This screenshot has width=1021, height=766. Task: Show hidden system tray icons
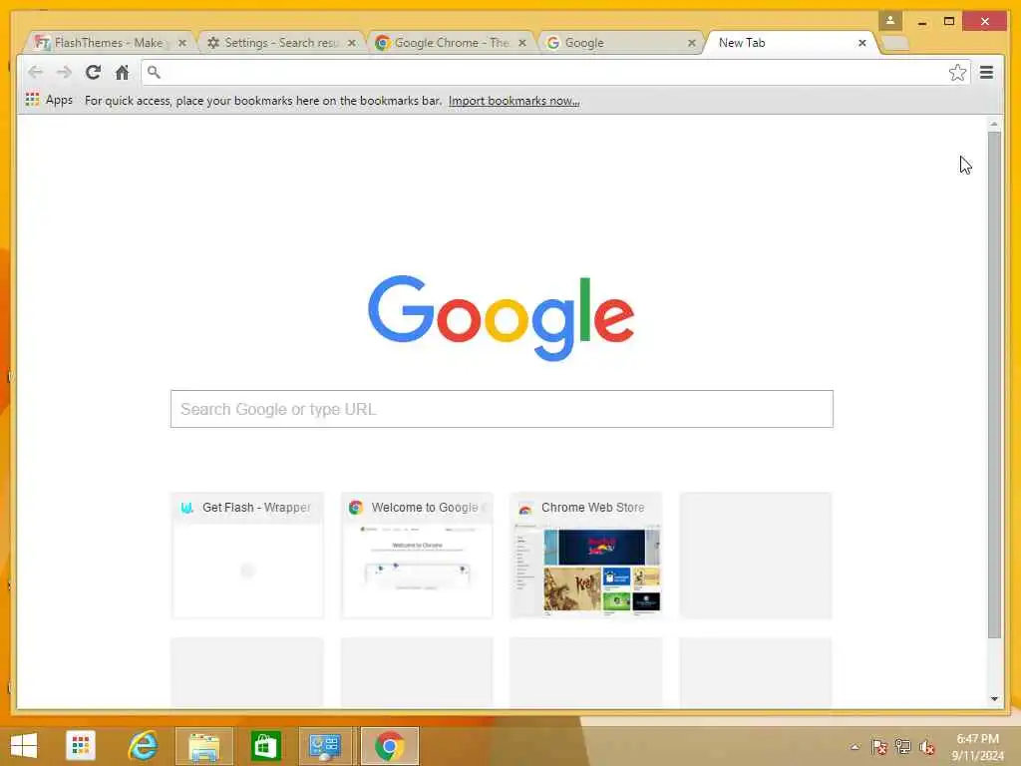[x=854, y=747]
